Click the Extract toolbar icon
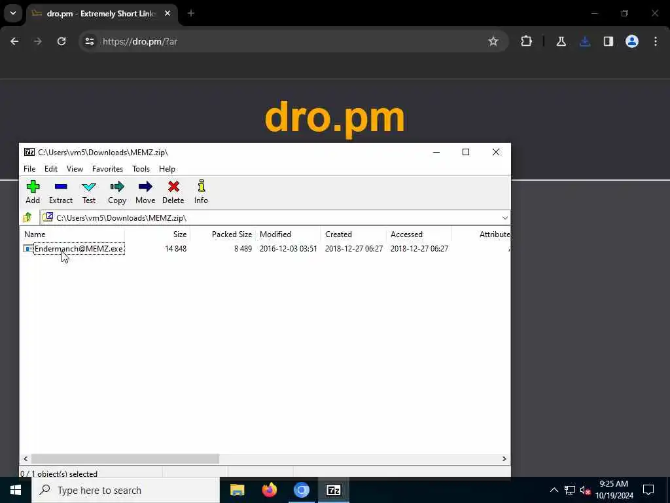Viewport: 670px width, 503px height. click(x=61, y=192)
